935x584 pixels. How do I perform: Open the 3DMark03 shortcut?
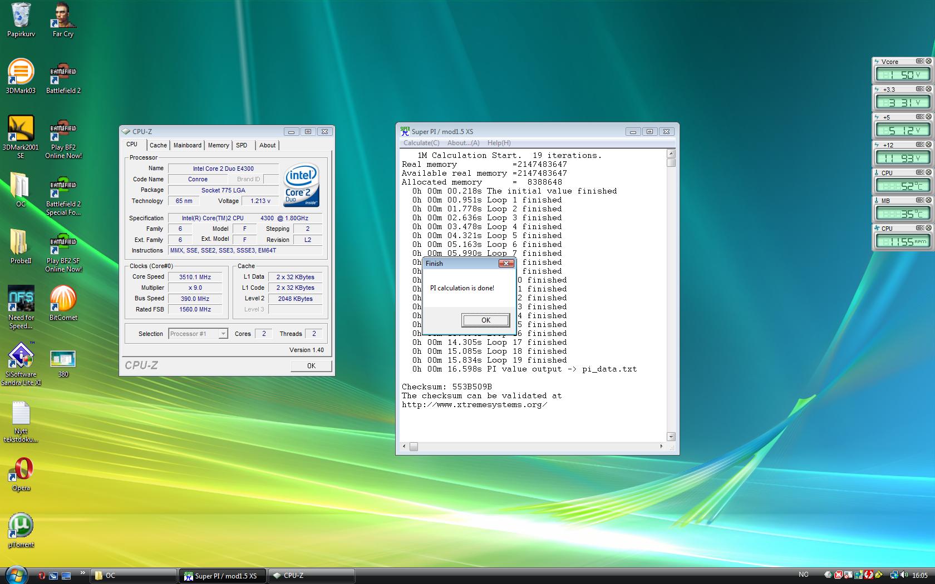[x=21, y=77]
